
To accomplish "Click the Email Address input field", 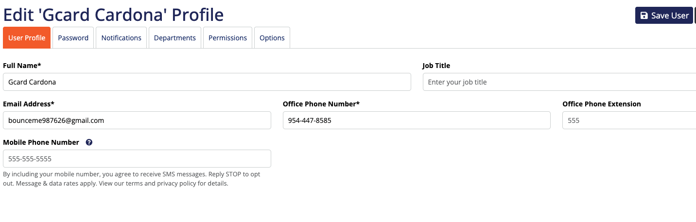I will click(x=137, y=120).
